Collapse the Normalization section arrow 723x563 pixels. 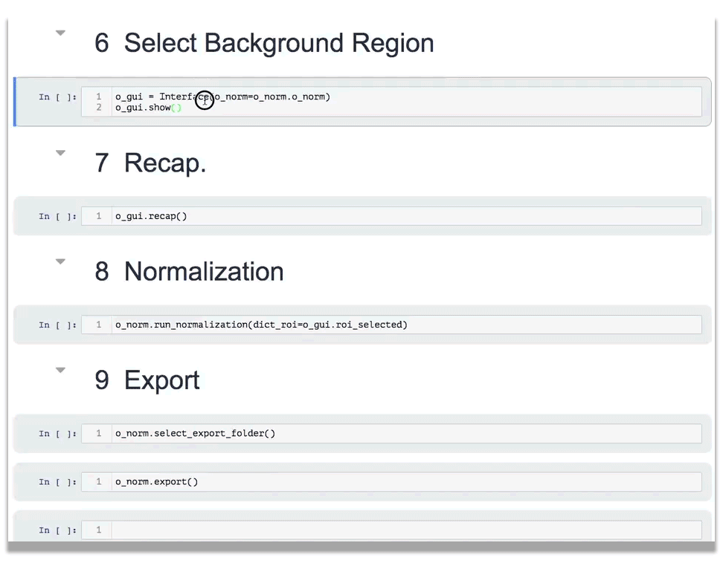61,261
